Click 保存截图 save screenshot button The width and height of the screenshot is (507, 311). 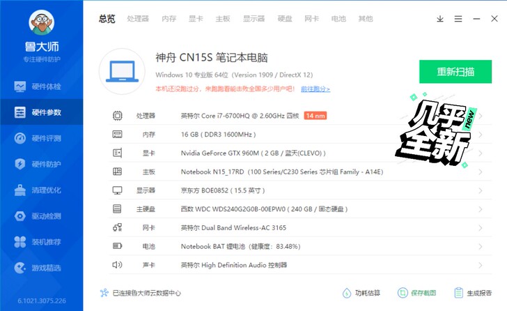(416, 293)
